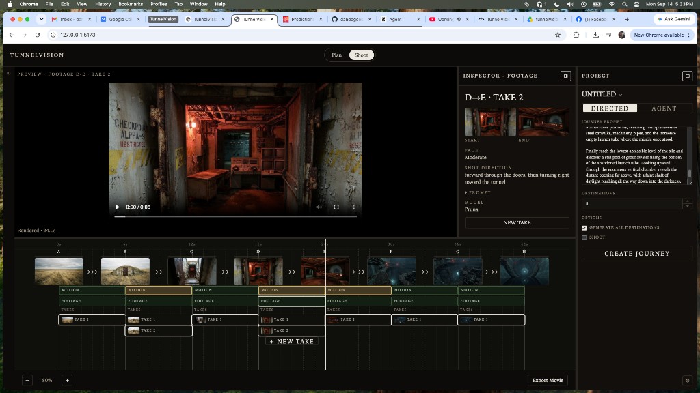Screen dimensions: 700x393
Task: Collapse the Project panel icon
Action: pyautogui.click(x=687, y=76)
